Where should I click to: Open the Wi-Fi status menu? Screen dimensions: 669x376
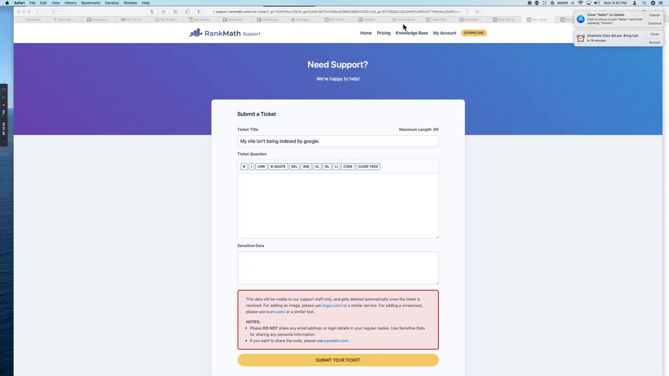(x=581, y=3)
